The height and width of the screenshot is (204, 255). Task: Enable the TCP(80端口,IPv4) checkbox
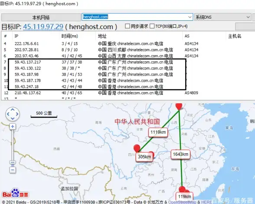click(x=152, y=26)
